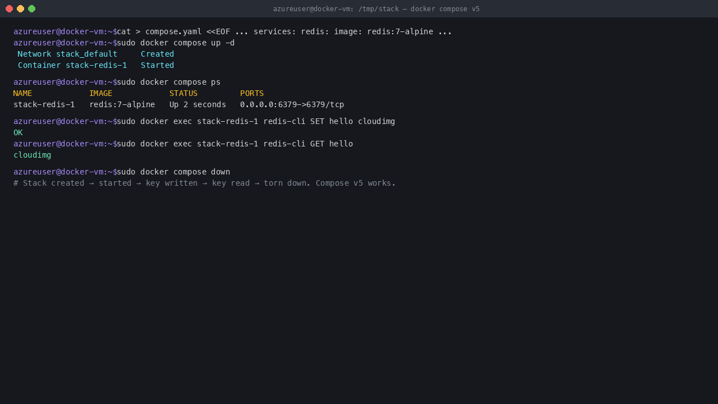Click 'Network stack_default' output text

(67, 54)
